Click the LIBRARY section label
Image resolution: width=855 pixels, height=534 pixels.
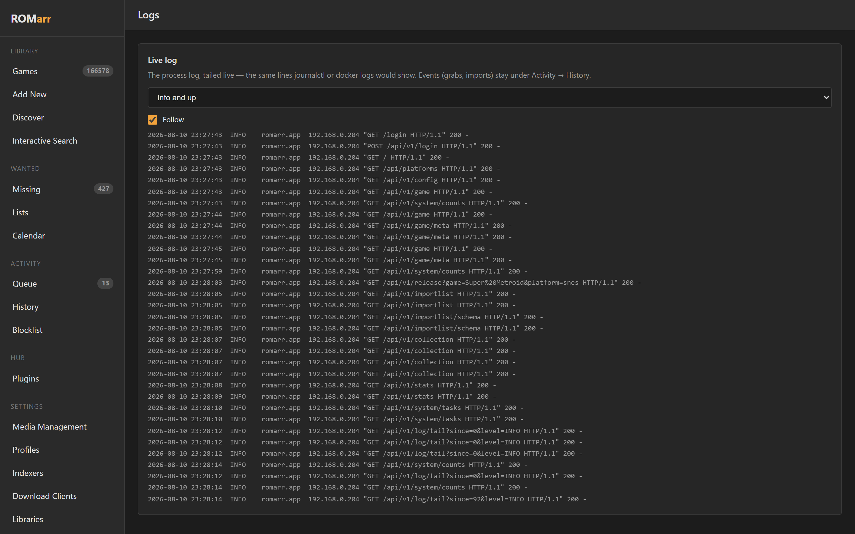(x=24, y=51)
